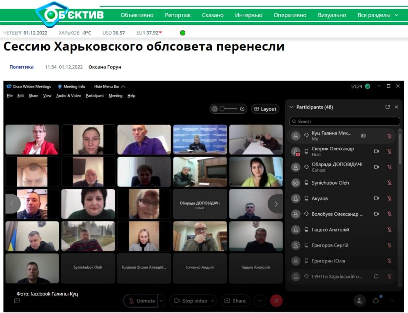Click camera icon next to Акулов
The width and height of the screenshot is (408, 313).
click(x=376, y=198)
